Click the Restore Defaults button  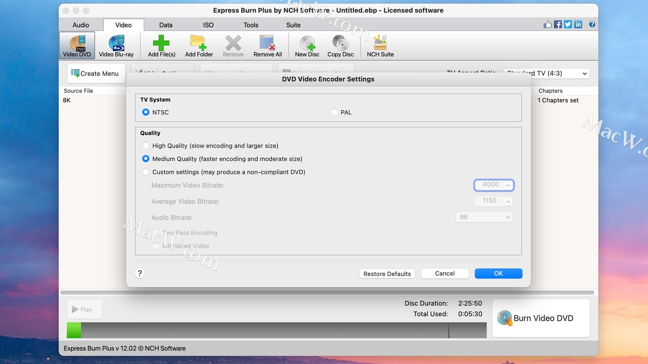[387, 274]
